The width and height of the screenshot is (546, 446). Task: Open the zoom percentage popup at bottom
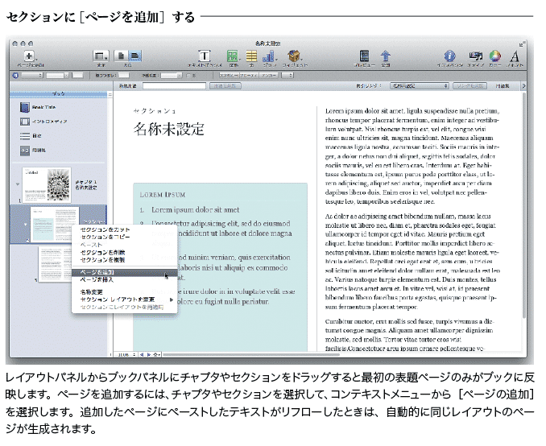126,355
